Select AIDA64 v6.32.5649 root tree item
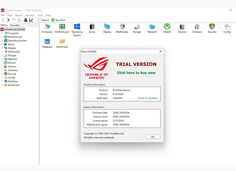 click(13, 29)
